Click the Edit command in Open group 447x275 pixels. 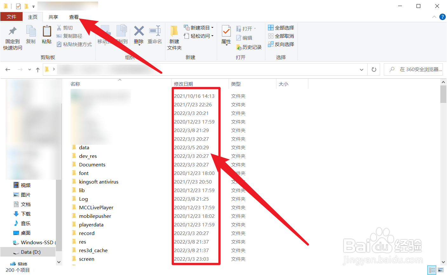coord(244,38)
